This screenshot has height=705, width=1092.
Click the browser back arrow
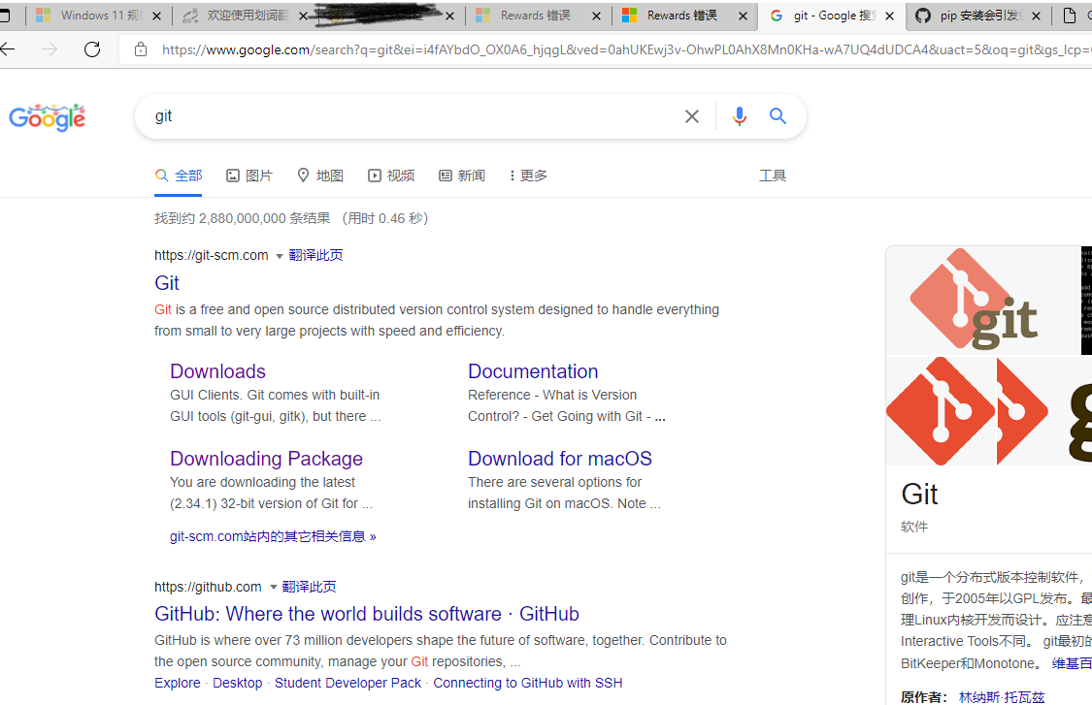(x=9, y=49)
